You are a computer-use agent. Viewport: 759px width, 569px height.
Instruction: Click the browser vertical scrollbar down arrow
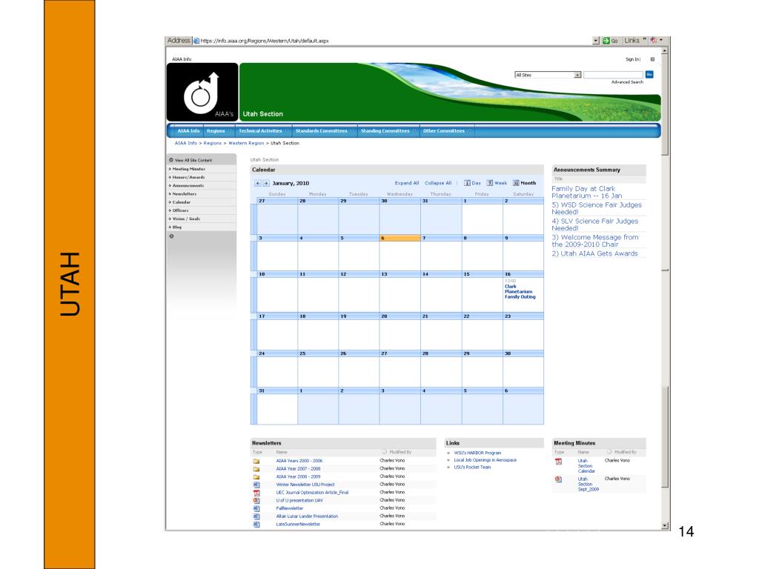tap(665, 525)
